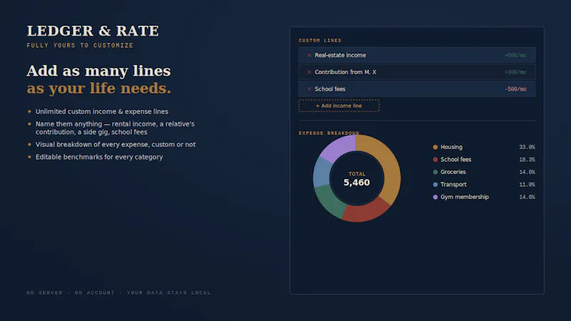Click the red School fees donut segment
Image resolution: width=571 pixels, height=321 pixels.
click(x=366, y=213)
